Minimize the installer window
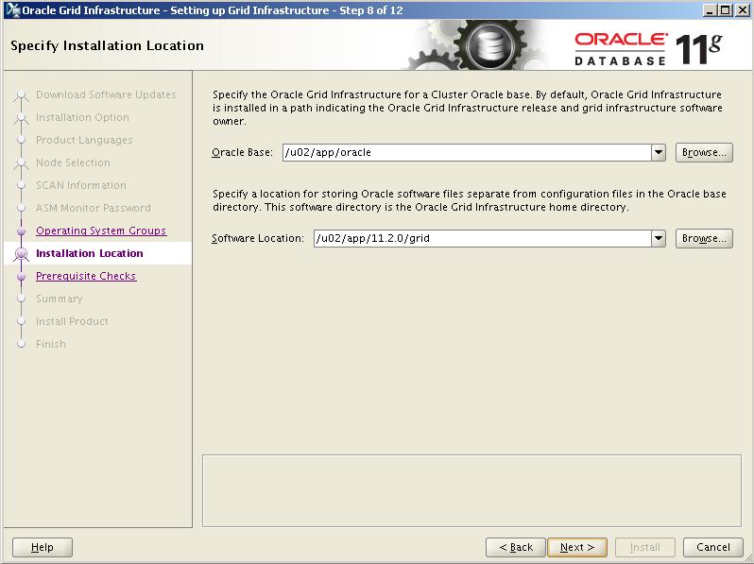This screenshot has width=754, height=564. click(709, 10)
